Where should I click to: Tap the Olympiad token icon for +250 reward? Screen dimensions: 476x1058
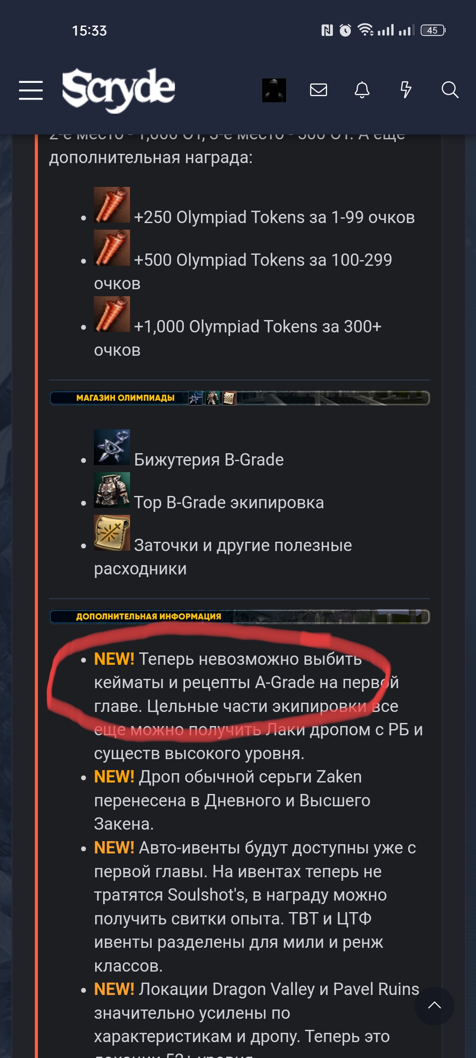click(x=112, y=205)
